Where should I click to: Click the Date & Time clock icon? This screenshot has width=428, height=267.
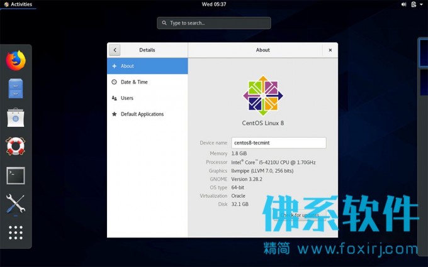click(114, 82)
